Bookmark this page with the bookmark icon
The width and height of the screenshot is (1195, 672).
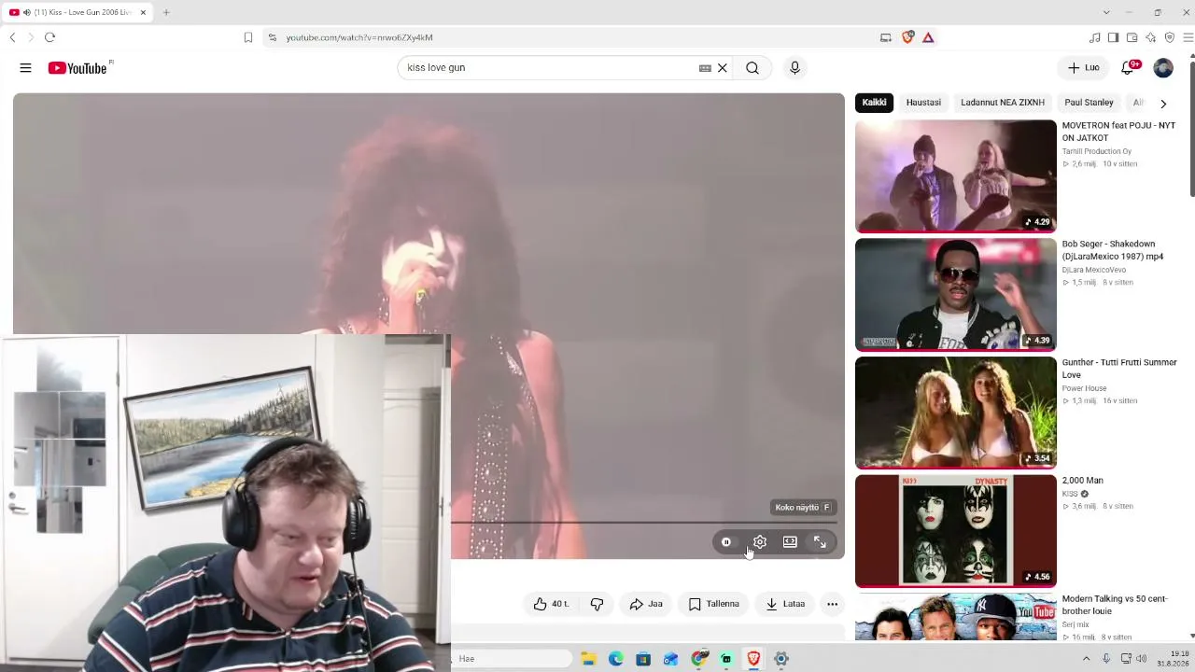(x=248, y=37)
